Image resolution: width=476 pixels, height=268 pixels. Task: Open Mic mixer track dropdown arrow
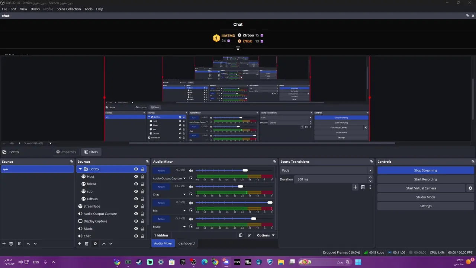click(184, 210)
